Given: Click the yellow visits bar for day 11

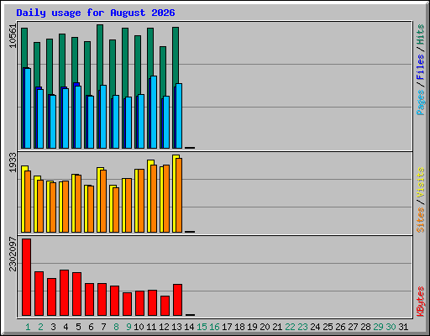Looking at the screenshot, I should point(149,196).
